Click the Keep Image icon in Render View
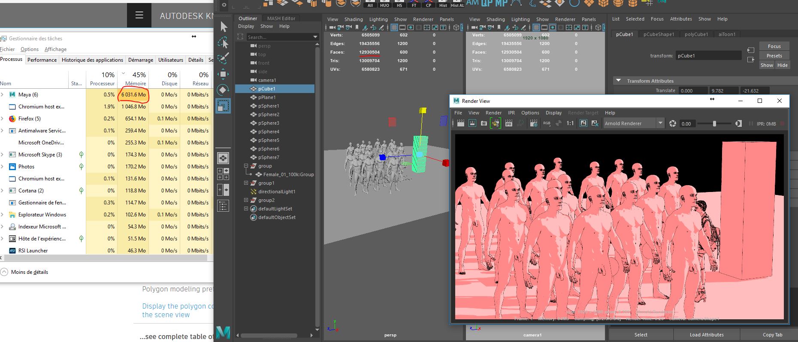 (583, 123)
